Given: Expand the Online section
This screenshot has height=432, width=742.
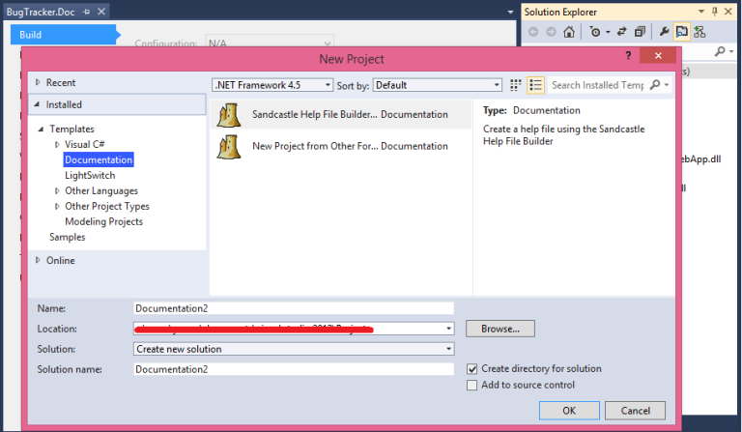Looking at the screenshot, I should (38, 260).
